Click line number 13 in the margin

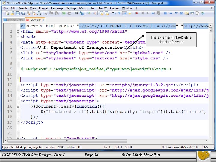pyautogui.click(x=10, y=90)
